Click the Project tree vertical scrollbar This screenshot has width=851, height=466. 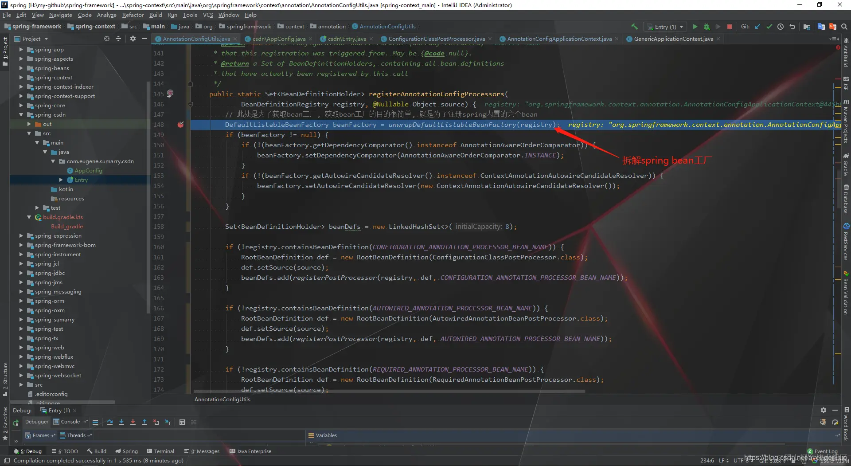[x=148, y=197]
